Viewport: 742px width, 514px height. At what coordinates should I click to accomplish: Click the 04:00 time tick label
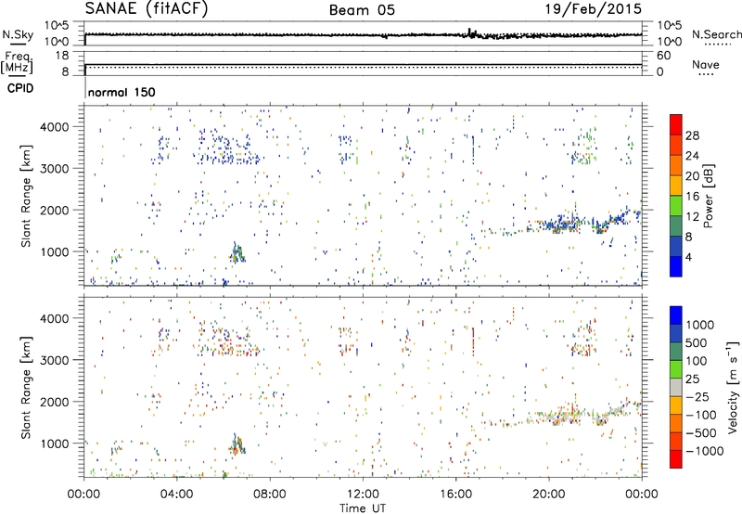click(177, 495)
